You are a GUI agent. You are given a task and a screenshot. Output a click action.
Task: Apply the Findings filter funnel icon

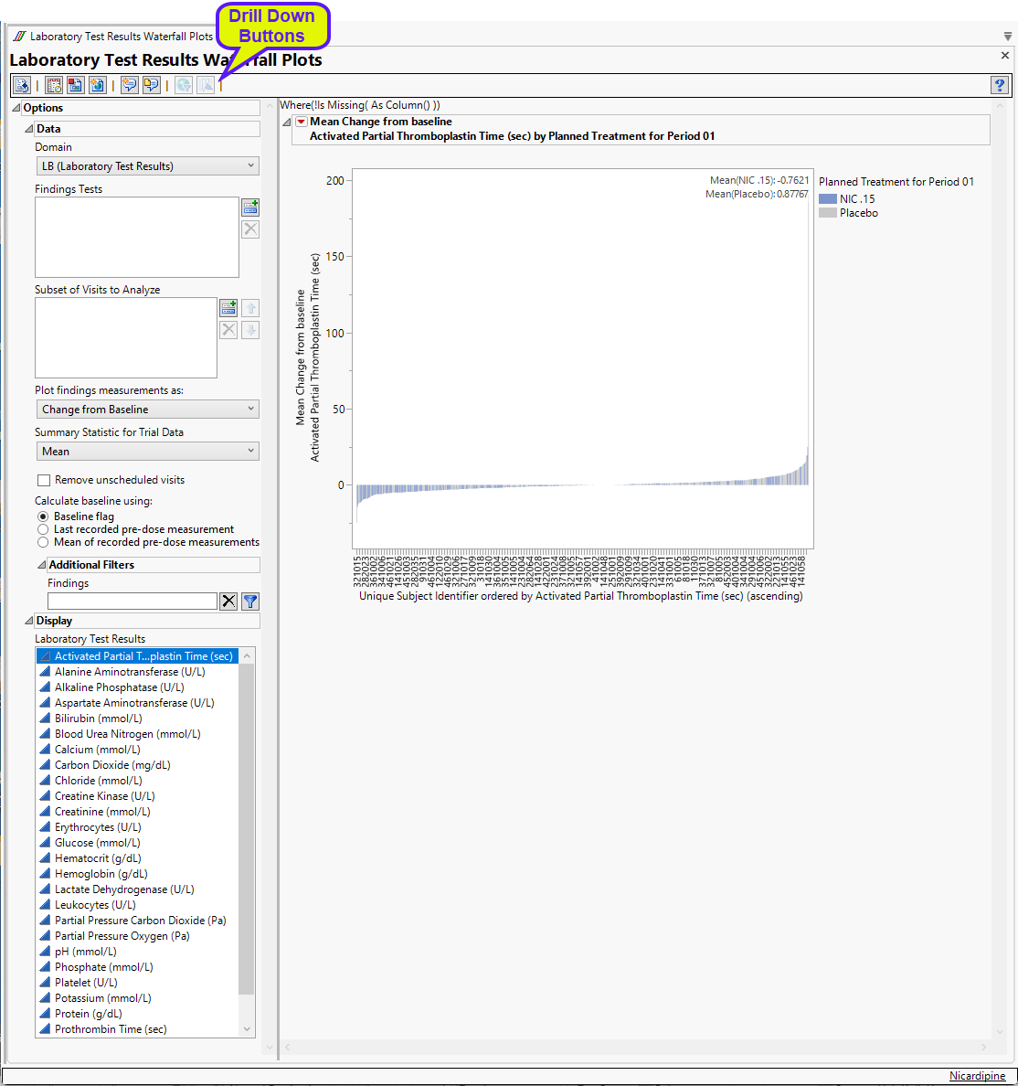[250, 602]
